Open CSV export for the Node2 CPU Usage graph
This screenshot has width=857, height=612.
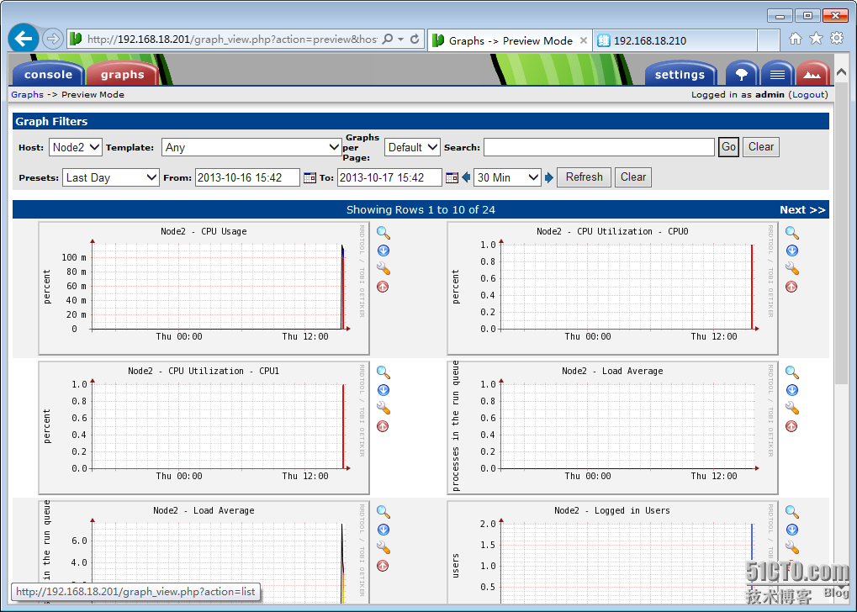[384, 251]
